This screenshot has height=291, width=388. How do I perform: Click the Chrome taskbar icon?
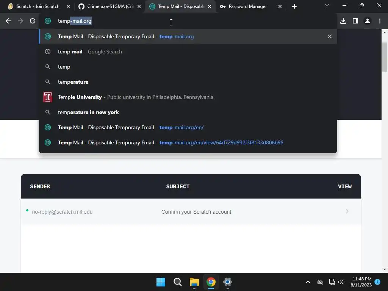(211, 282)
